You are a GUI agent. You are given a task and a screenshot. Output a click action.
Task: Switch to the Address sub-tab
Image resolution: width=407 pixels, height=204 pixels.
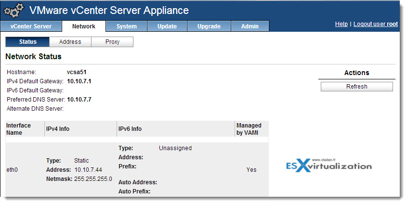(x=70, y=42)
